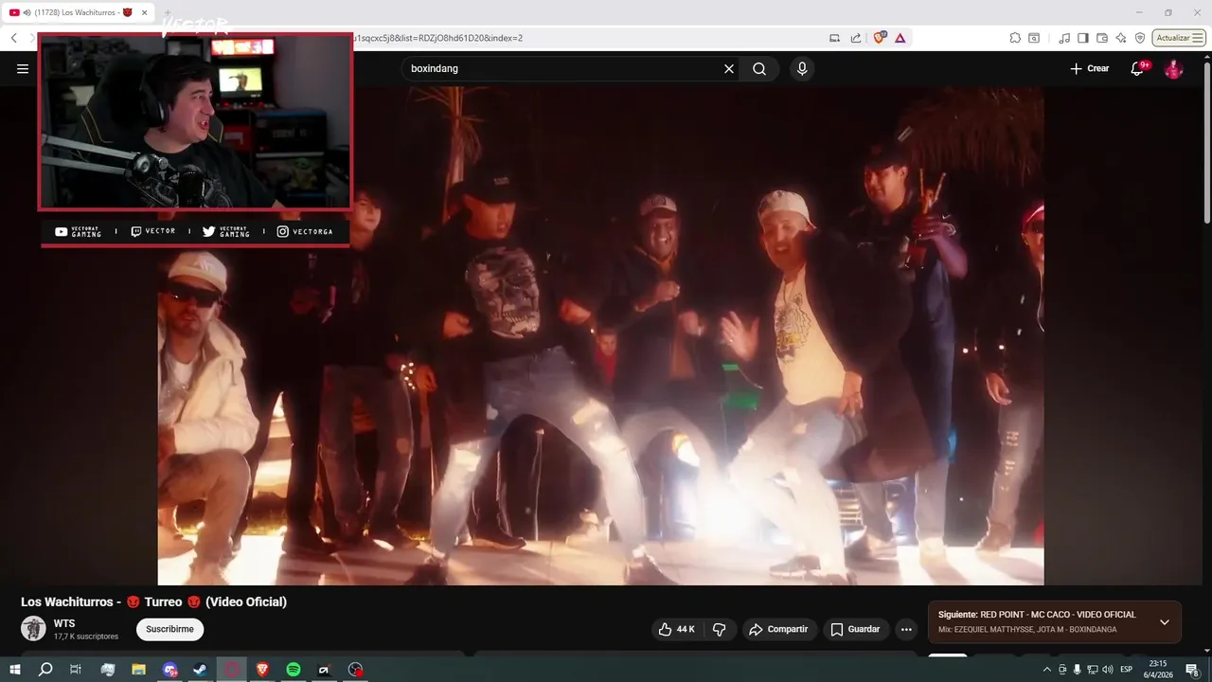Click the YouTube search magnifier button
1212x682 pixels.
(759, 69)
